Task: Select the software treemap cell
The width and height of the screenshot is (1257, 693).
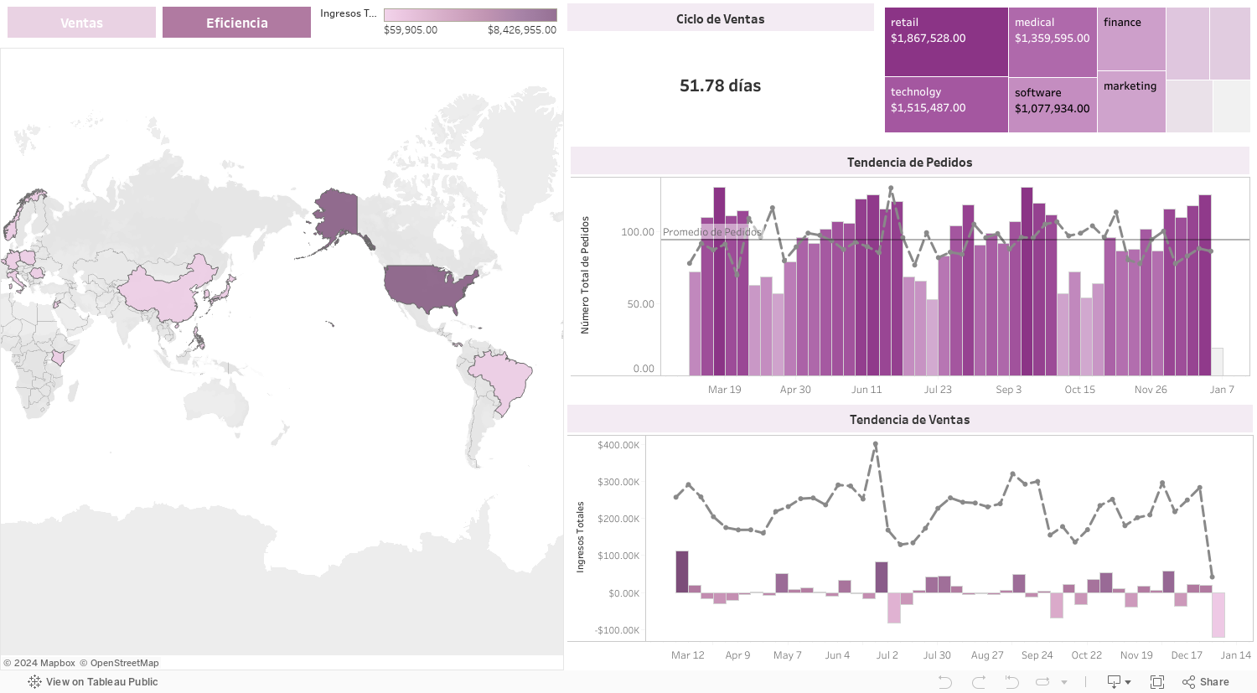Action: (x=1053, y=105)
